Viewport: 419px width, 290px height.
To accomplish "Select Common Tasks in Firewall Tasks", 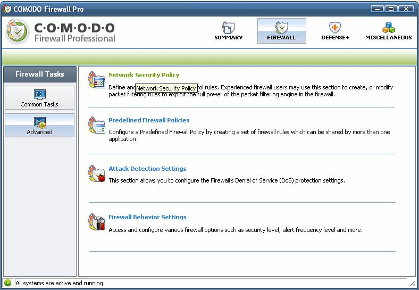I will click(x=39, y=98).
